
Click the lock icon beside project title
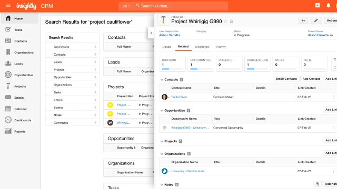coord(231,21)
